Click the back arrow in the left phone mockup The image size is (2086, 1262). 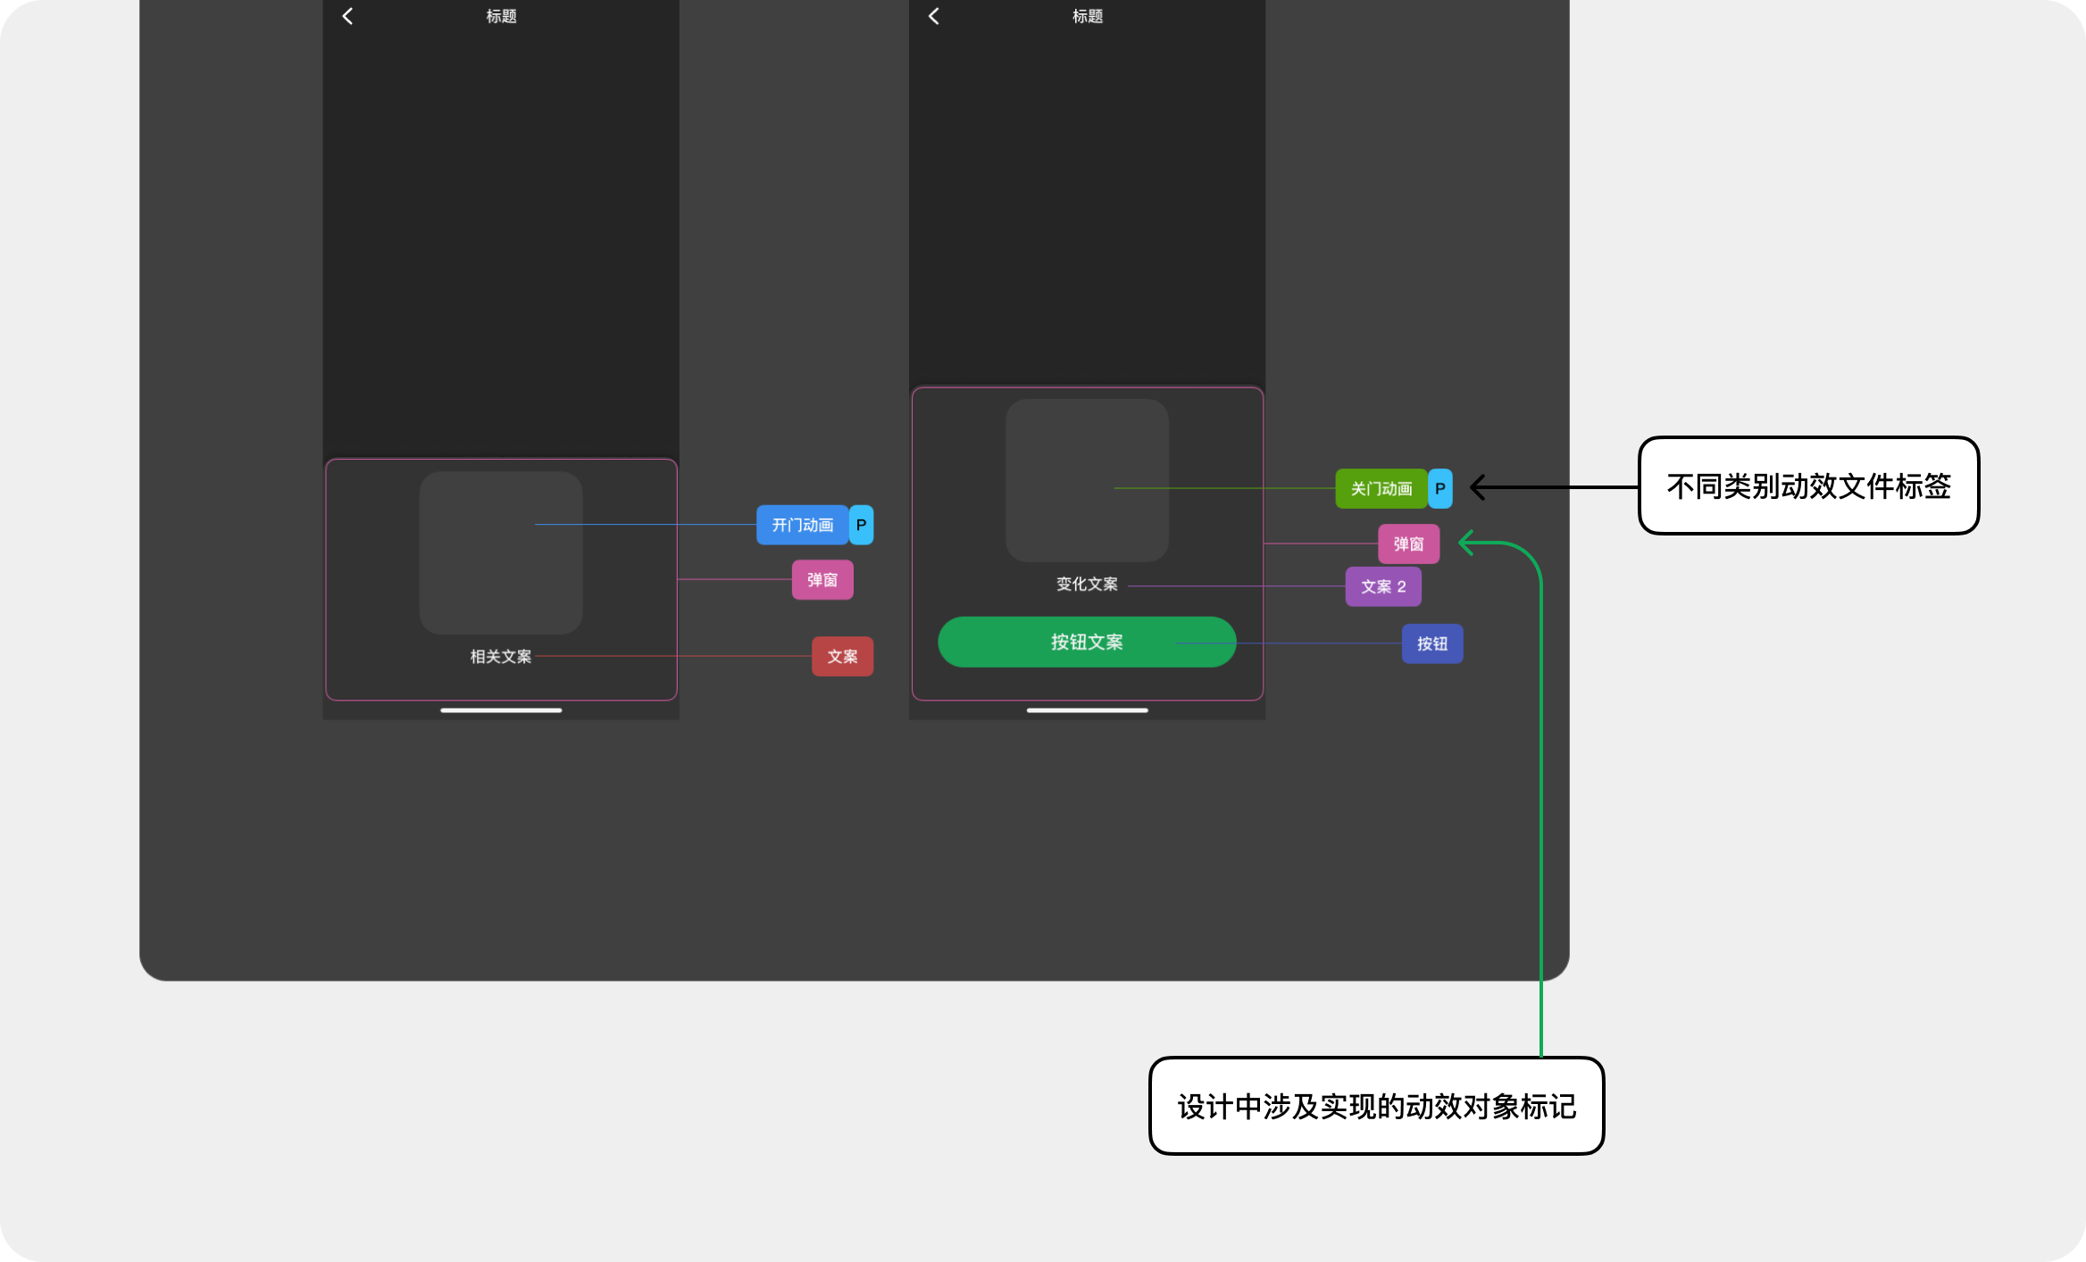tap(348, 16)
